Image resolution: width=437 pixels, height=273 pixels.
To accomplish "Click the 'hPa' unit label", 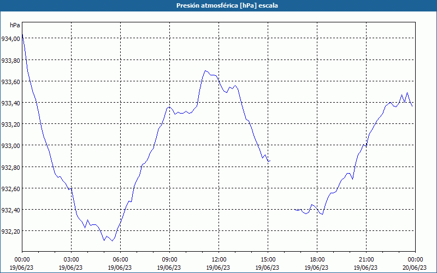I will tap(15, 25).
